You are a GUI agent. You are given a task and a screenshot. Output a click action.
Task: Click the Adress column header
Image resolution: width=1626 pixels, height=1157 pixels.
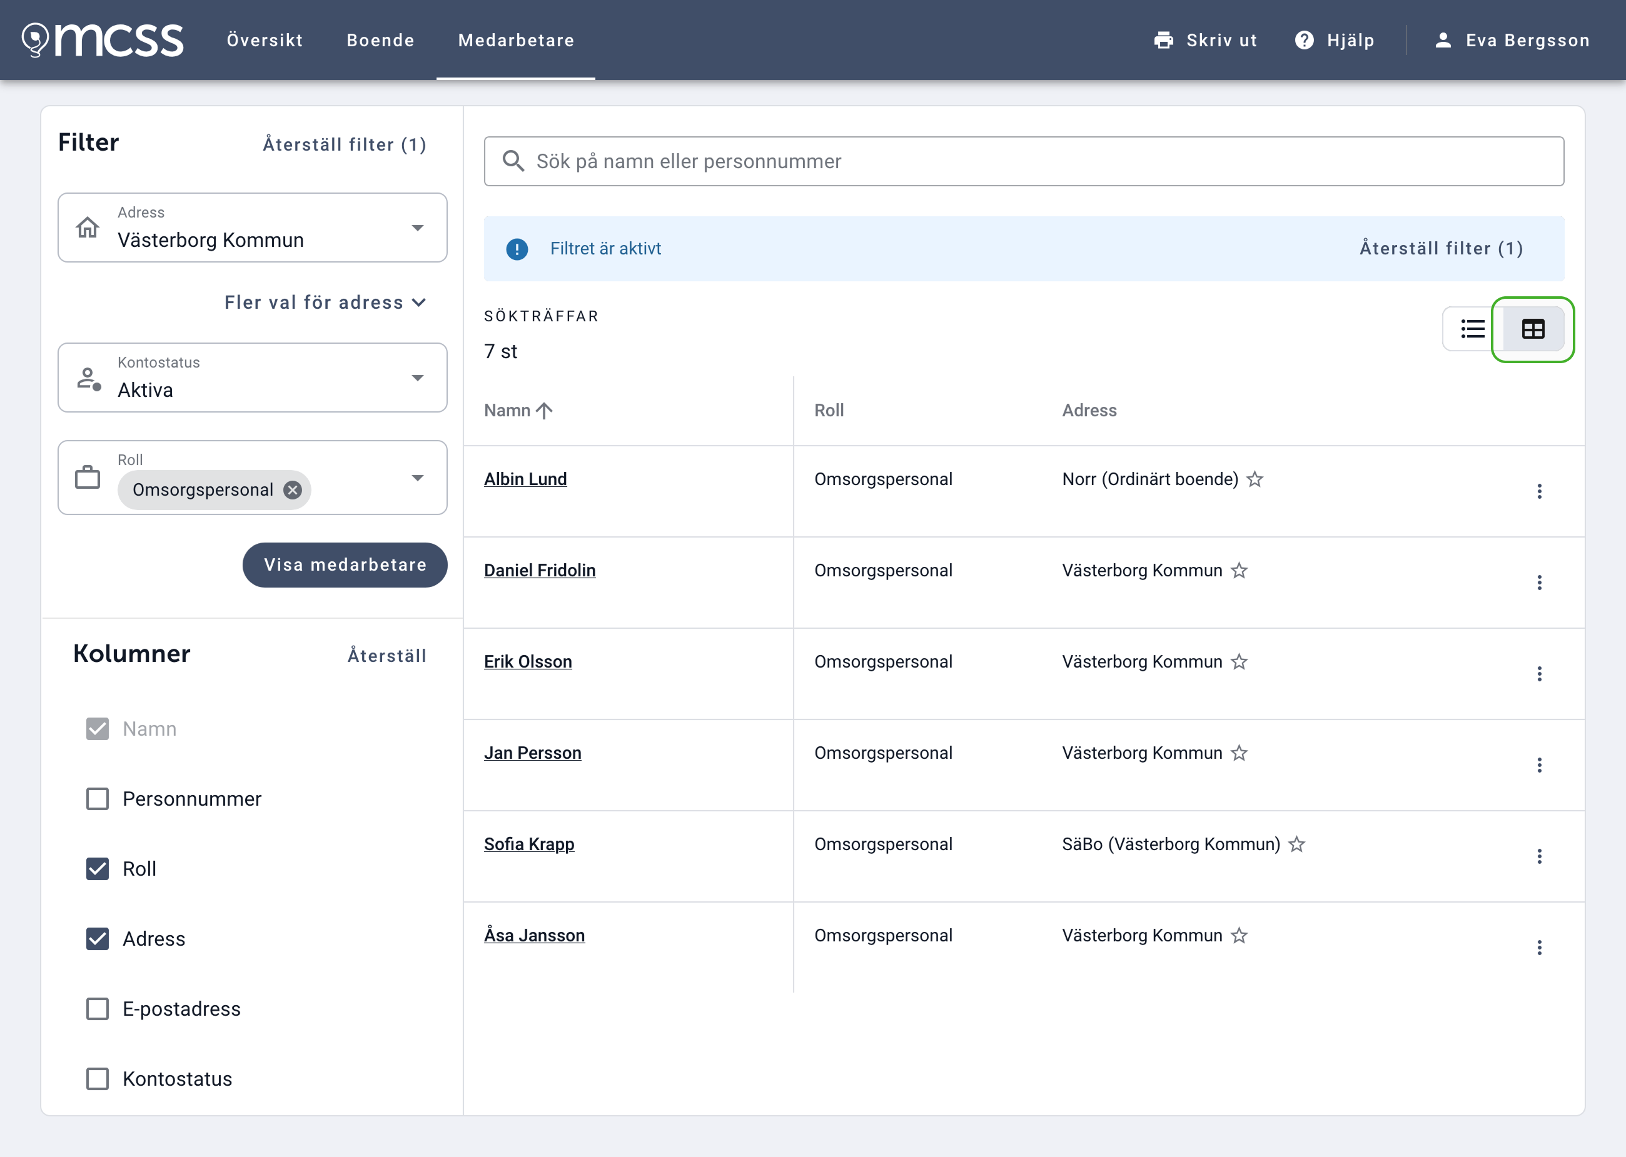pos(1089,411)
